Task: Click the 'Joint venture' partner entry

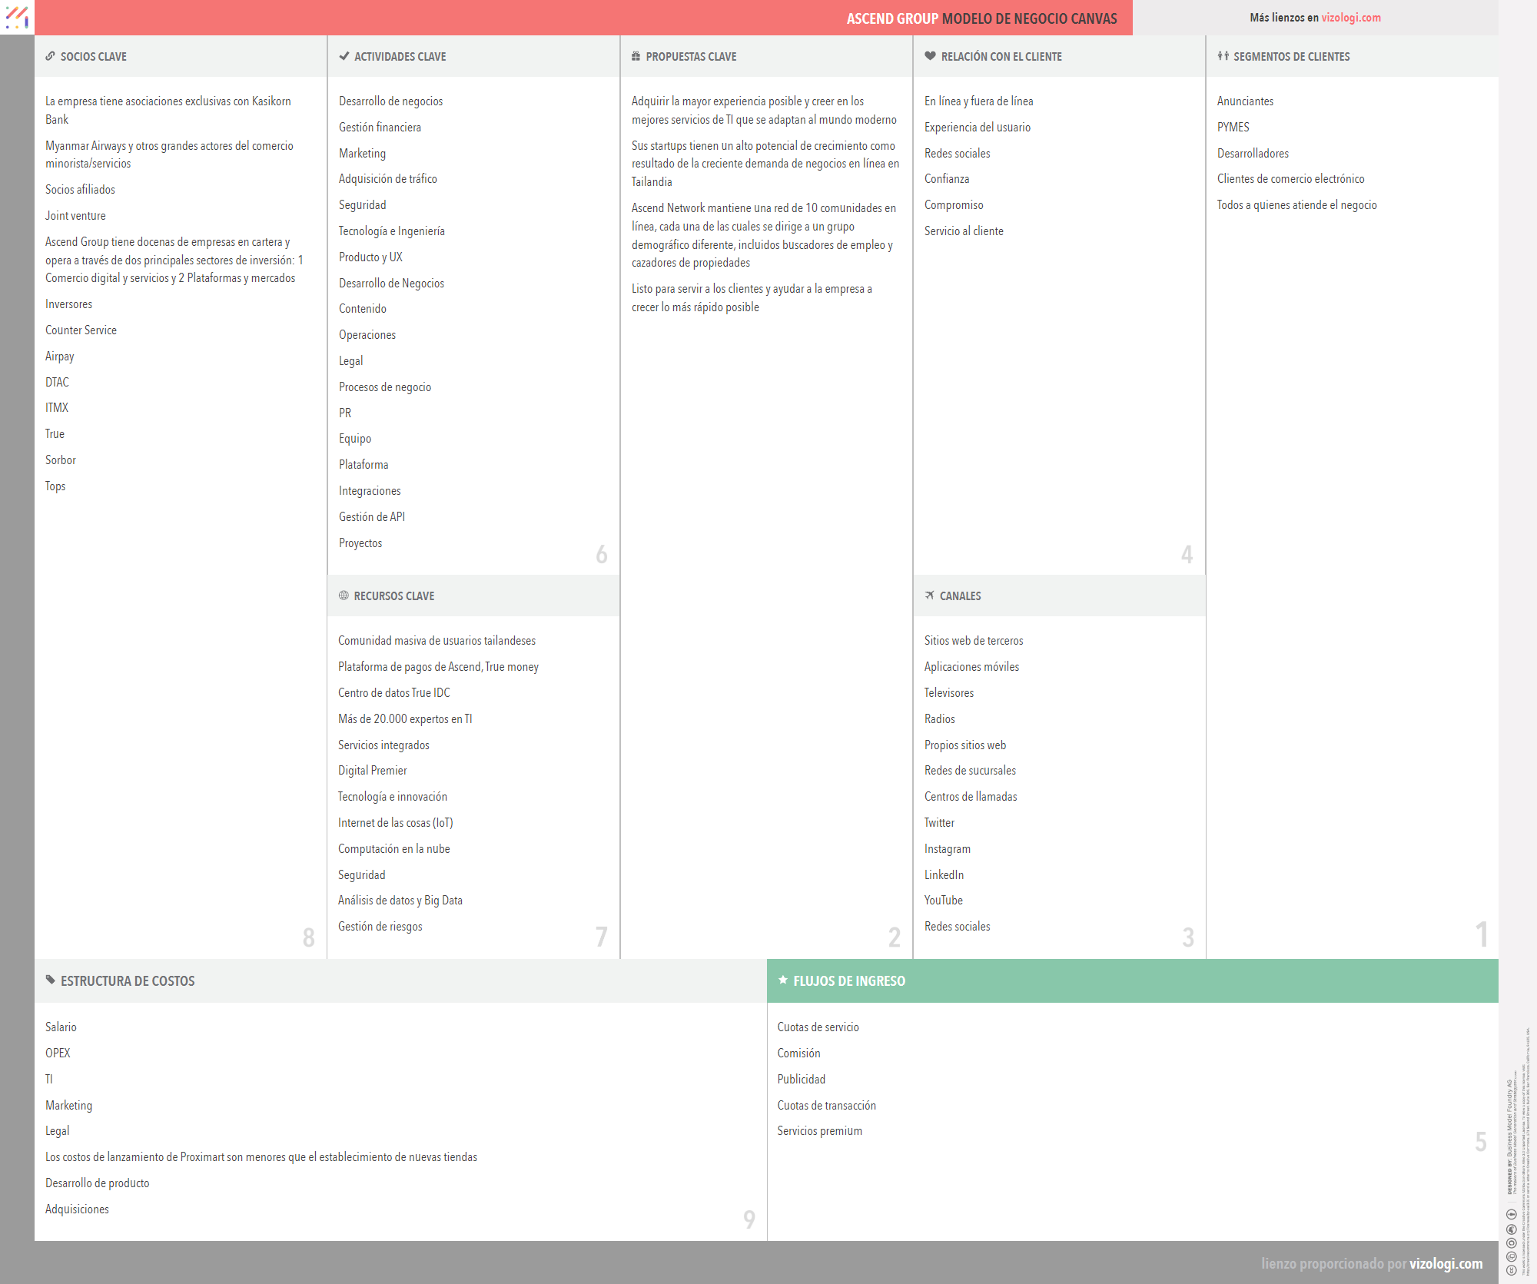Action: [x=75, y=216]
